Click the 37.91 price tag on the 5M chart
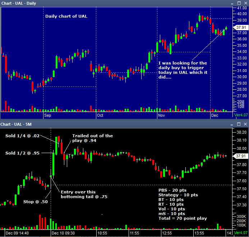The image size is (249, 237). pos(240,156)
